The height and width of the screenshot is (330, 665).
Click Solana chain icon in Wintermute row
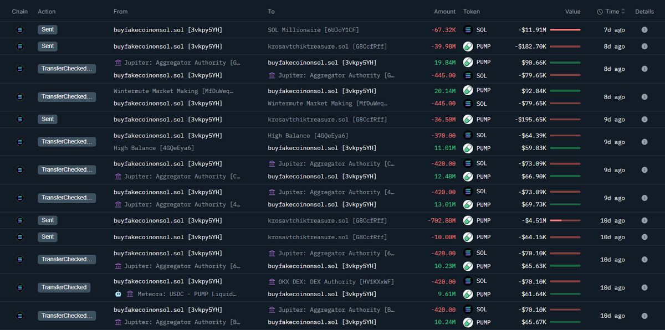[x=21, y=97]
